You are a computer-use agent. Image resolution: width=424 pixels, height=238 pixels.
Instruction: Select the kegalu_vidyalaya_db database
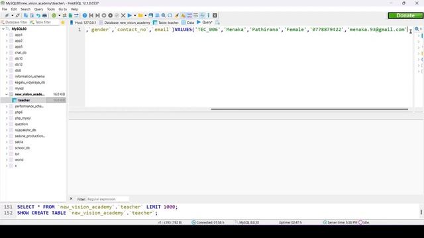pos(30,82)
